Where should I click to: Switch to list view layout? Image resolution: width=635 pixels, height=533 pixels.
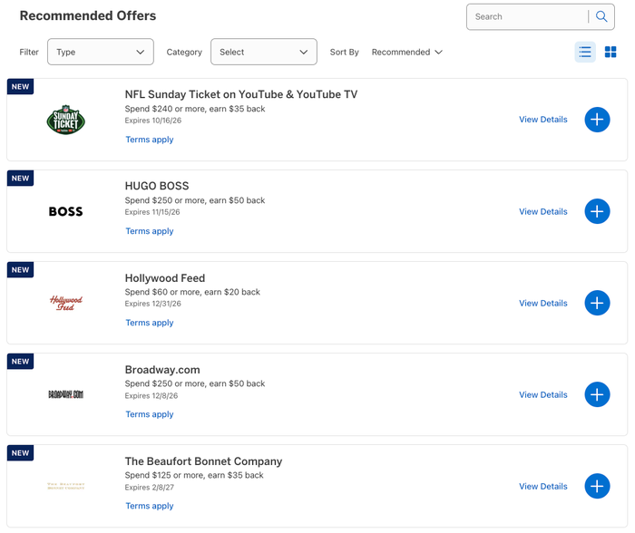(x=585, y=52)
